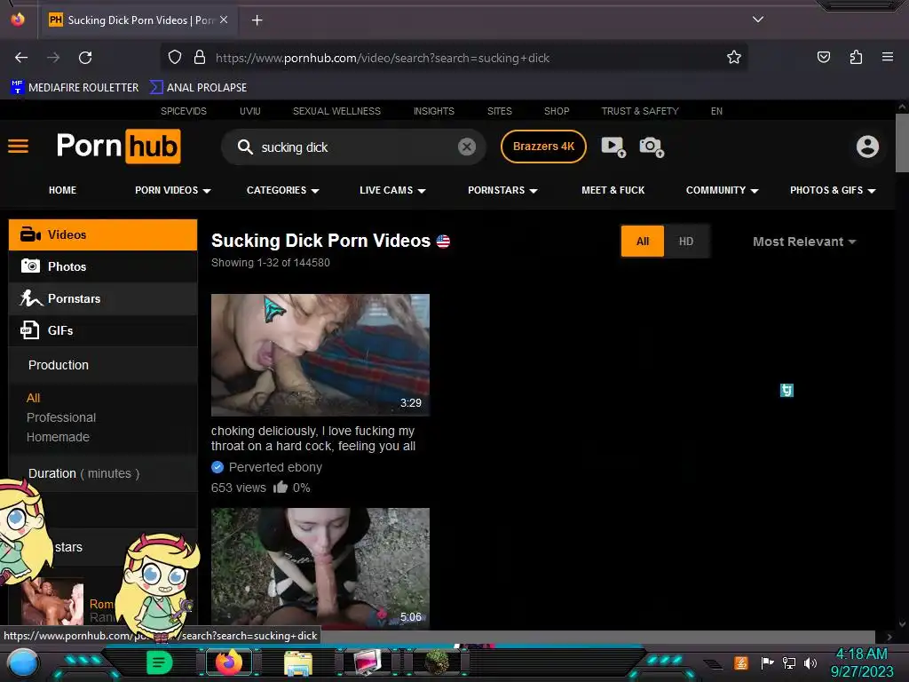Select All under Production filter
The width and height of the screenshot is (909, 682).
click(x=33, y=398)
